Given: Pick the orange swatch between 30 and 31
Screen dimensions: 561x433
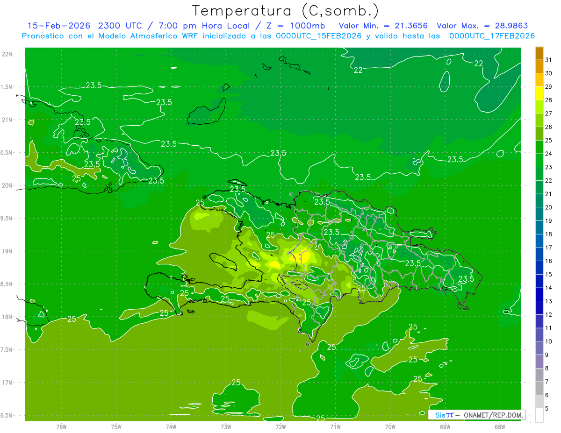Looking at the screenshot, I should pyautogui.click(x=539, y=67).
